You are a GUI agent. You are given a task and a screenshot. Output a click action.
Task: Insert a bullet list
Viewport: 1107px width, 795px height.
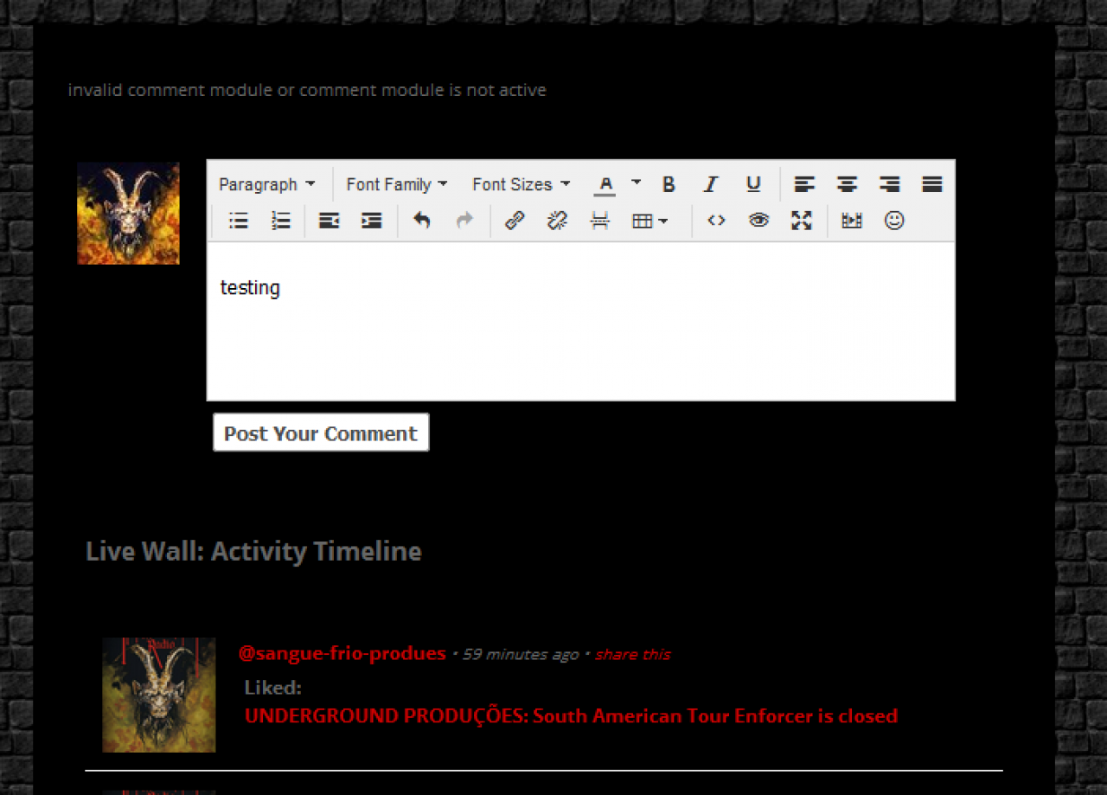point(239,221)
